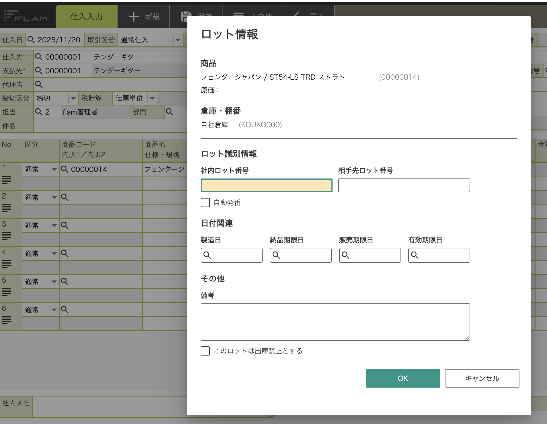
Task: Expand row 1 区分 通常 dropdown
Action: (54, 169)
